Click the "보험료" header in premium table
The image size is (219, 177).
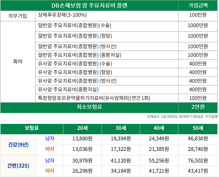coord(32,128)
